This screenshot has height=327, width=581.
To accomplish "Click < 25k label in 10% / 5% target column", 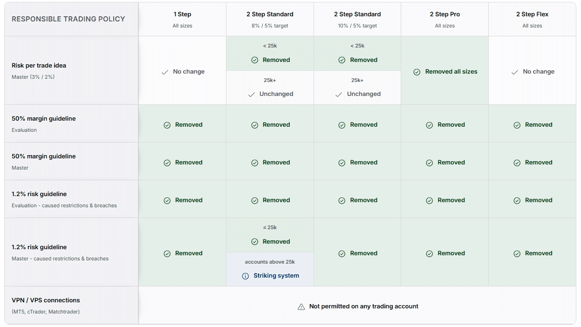I will 357,46.
